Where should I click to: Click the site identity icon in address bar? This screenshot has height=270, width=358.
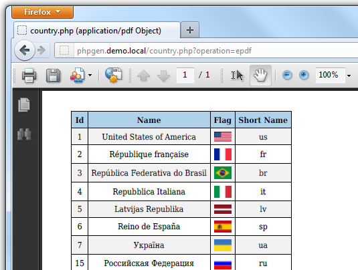64,50
